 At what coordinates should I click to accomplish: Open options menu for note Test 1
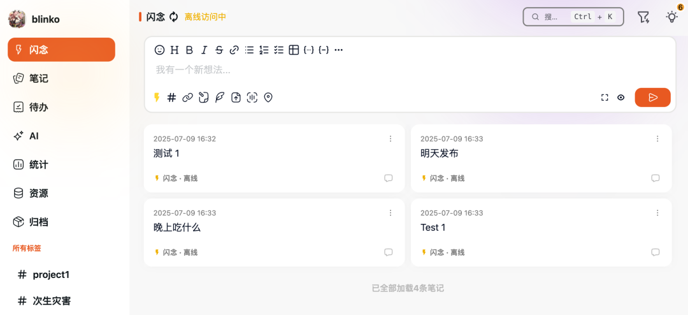(657, 212)
